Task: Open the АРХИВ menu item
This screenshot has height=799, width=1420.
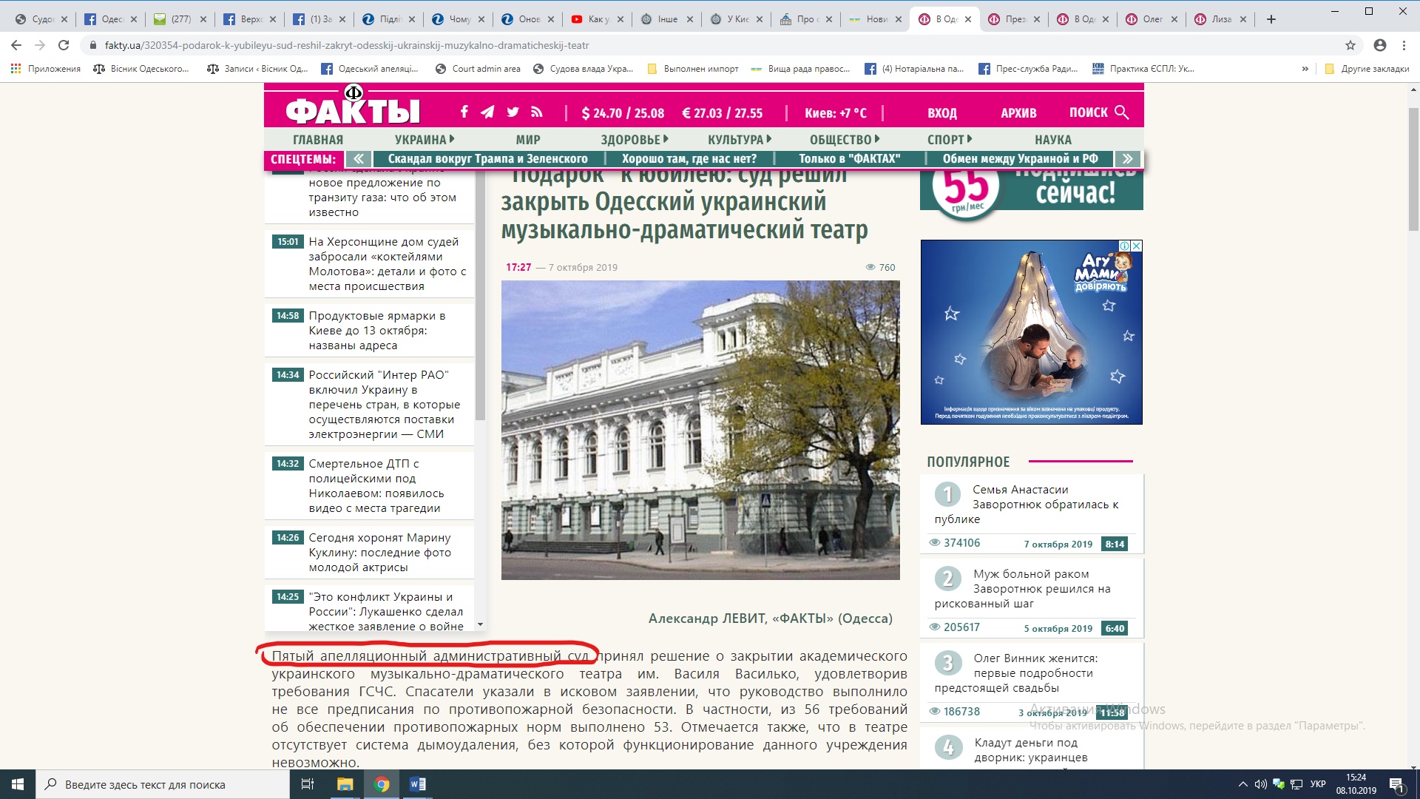Action: coord(1018,113)
